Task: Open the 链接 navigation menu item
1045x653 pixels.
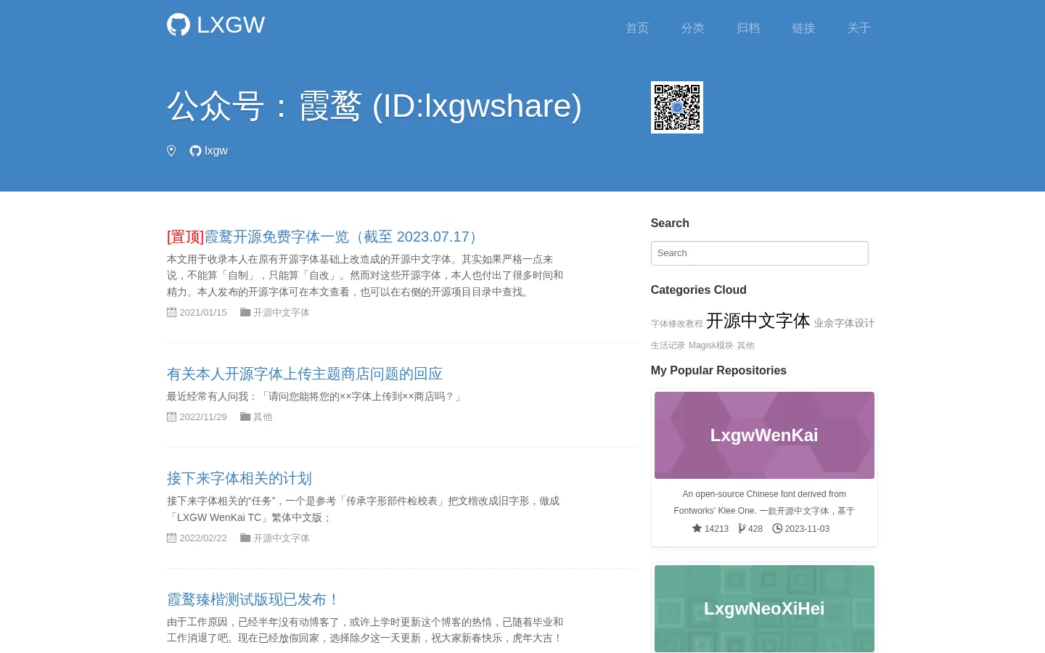Action: pyautogui.click(x=803, y=28)
